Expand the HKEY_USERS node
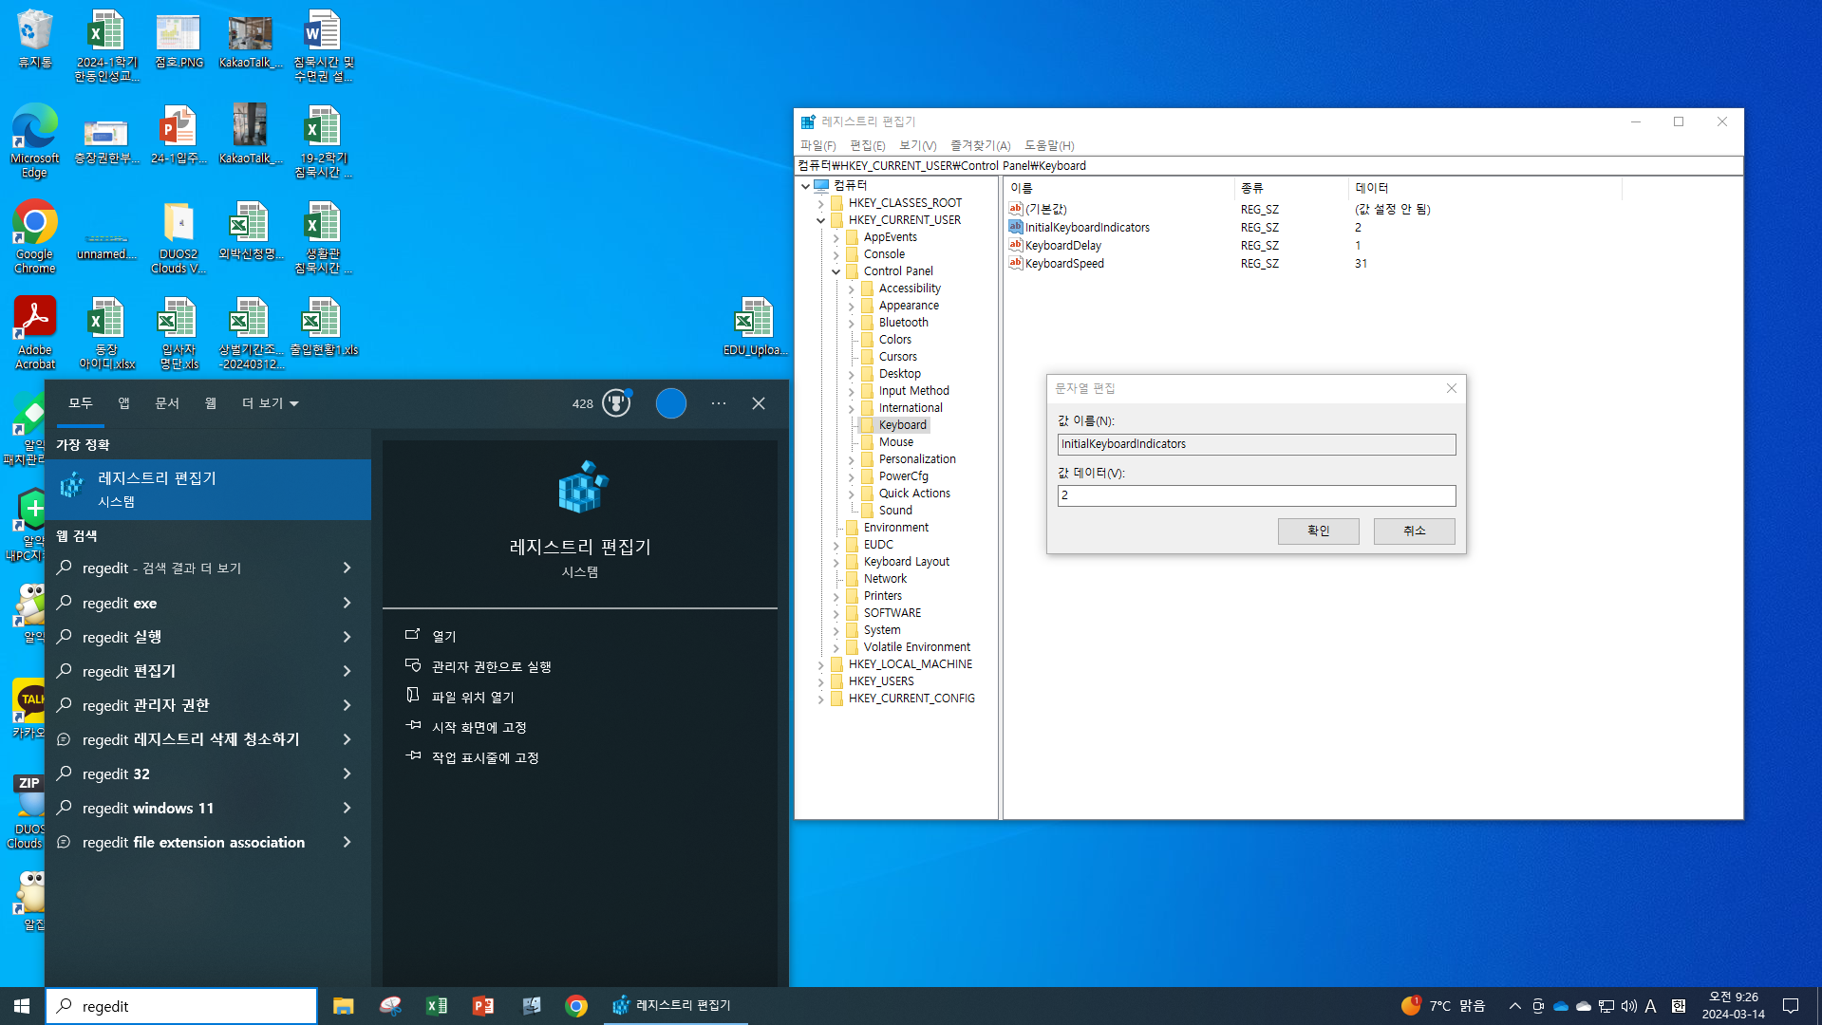This screenshot has width=1822, height=1025. click(821, 681)
